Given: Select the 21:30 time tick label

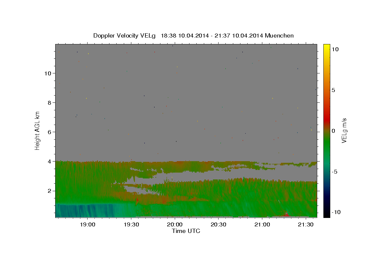Looking at the screenshot, I should 306,224.
